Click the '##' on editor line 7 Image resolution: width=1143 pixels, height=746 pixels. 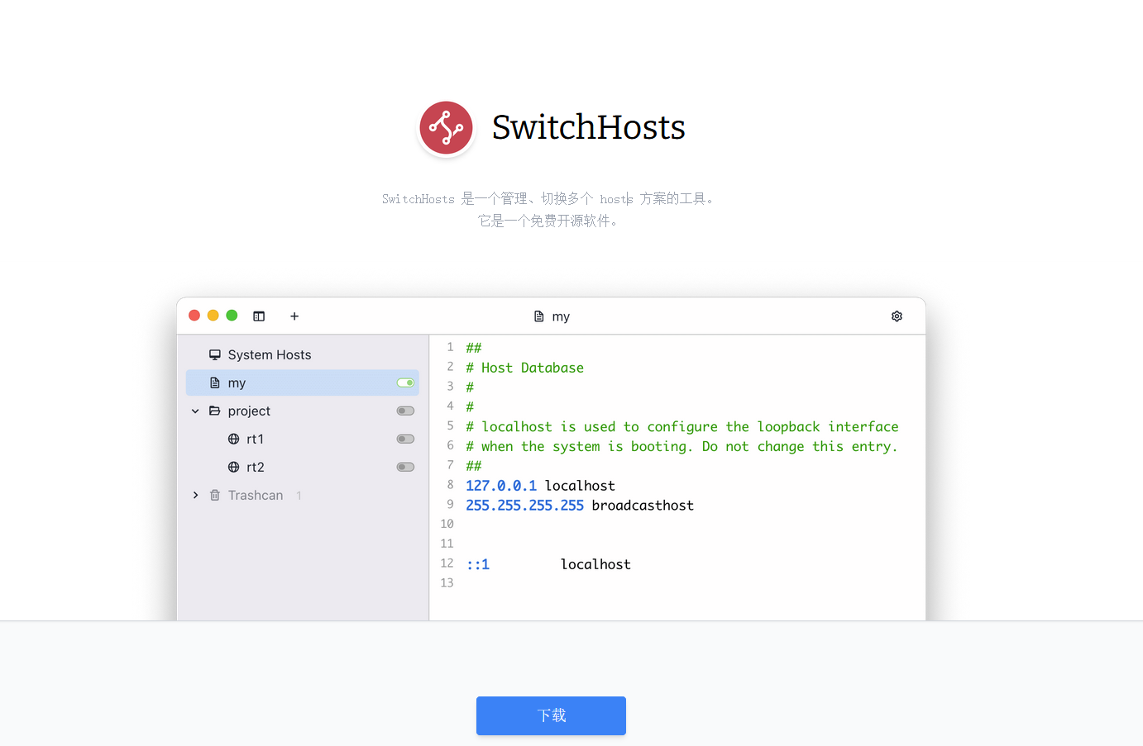coord(473,466)
